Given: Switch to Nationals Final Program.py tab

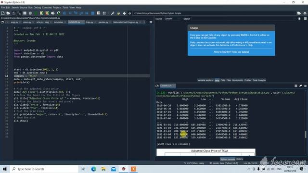Looking at the screenshot, I should (x=126, y=22).
